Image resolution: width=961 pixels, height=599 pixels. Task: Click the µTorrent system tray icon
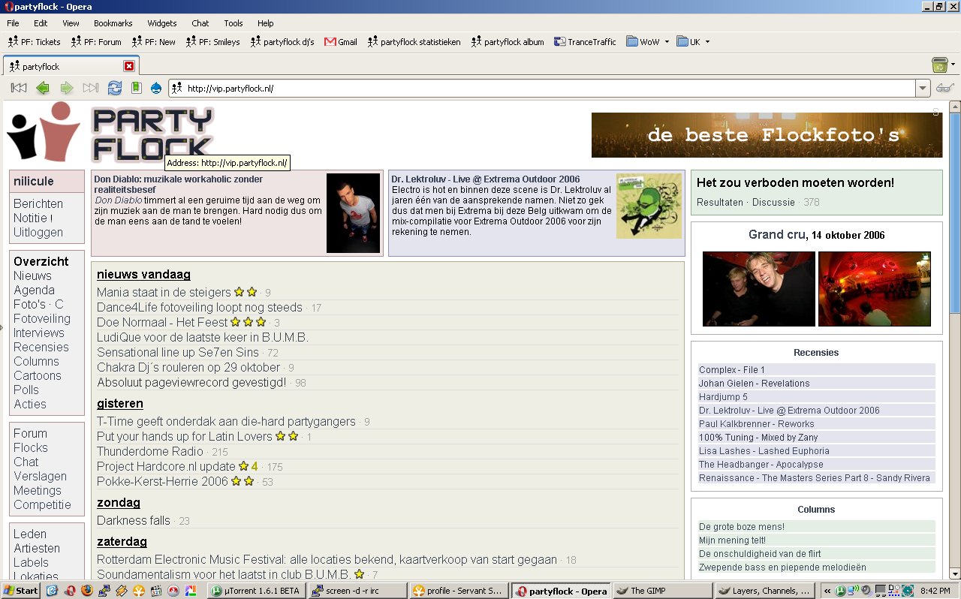pos(840,591)
